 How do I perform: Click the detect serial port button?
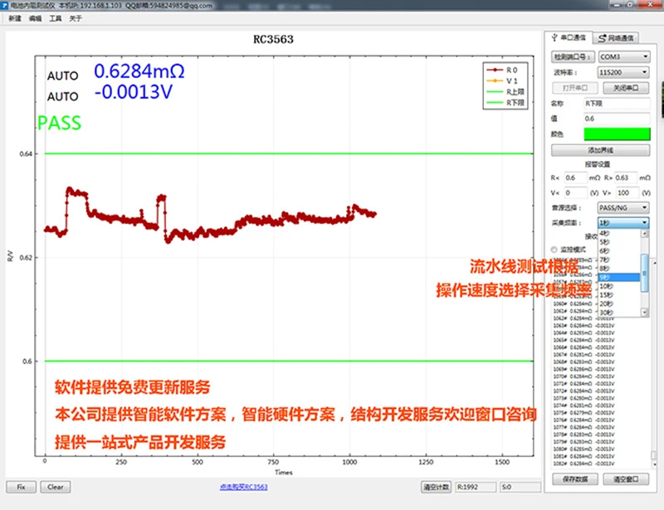[x=573, y=56]
